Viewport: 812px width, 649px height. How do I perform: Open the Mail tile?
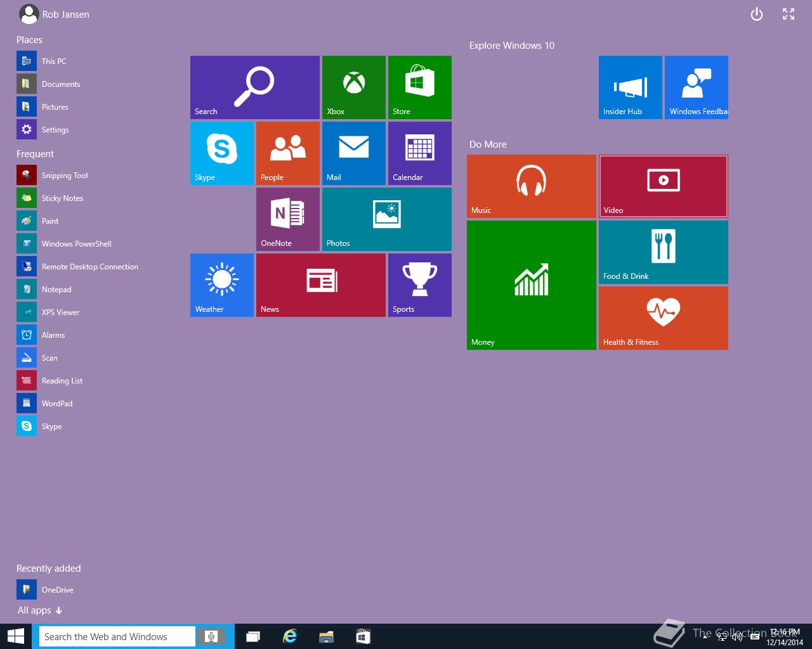[354, 153]
